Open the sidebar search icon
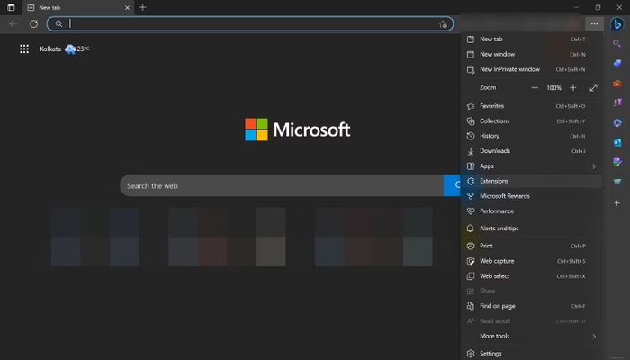 [x=616, y=43]
